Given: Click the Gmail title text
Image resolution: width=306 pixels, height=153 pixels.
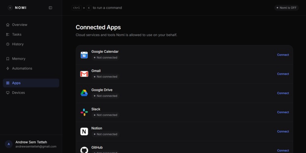Looking at the screenshot, I should 96,71.
